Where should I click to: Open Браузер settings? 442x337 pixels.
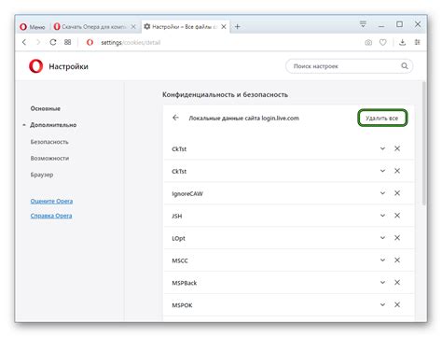[x=42, y=175]
